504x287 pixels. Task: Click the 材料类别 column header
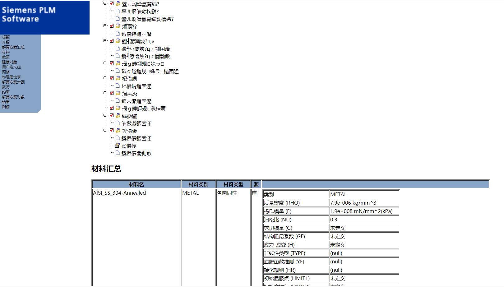pyautogui.click(x=199, y=184)
